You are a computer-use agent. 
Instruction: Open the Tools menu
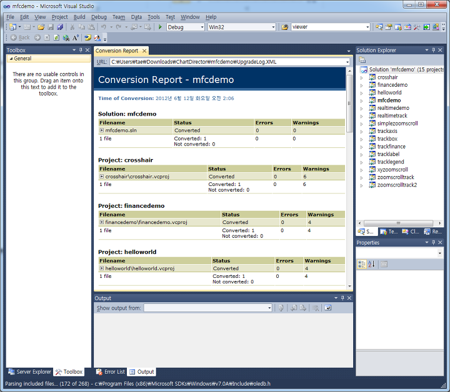click(154, 17)
